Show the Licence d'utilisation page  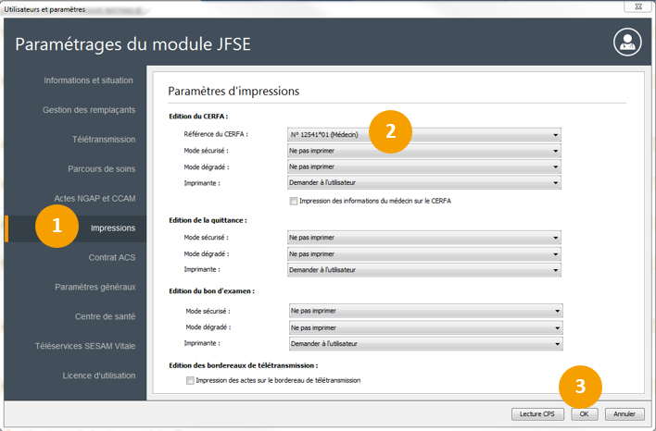[x=98, y=376]
